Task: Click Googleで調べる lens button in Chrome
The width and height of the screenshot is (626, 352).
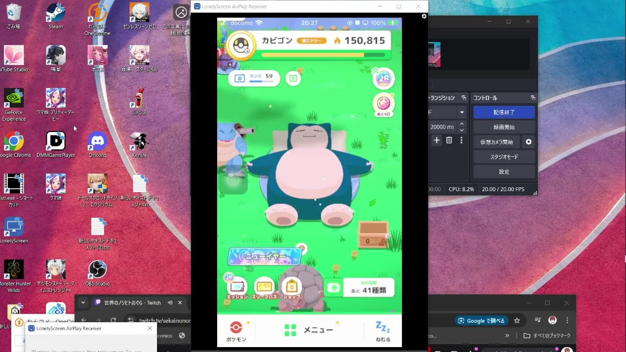Action: tap(481, 321)
